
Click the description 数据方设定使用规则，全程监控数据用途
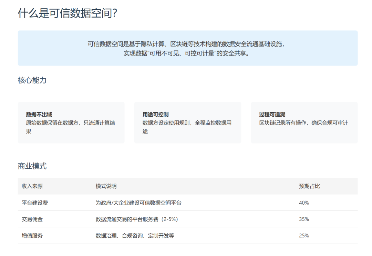187,127
